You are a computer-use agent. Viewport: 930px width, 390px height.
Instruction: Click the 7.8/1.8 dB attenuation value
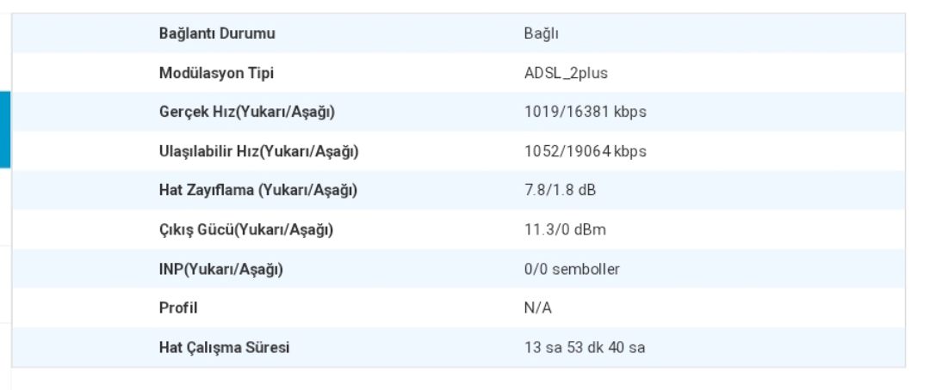tap(560, 191)
